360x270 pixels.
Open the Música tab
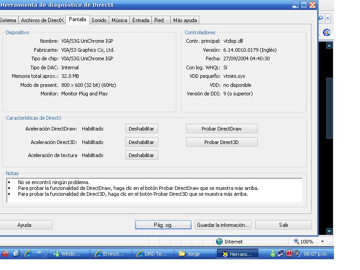[x=119, y=20]
